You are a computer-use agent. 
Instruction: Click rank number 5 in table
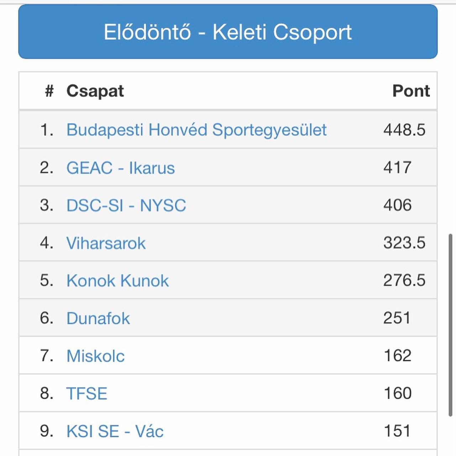(47, 281)
